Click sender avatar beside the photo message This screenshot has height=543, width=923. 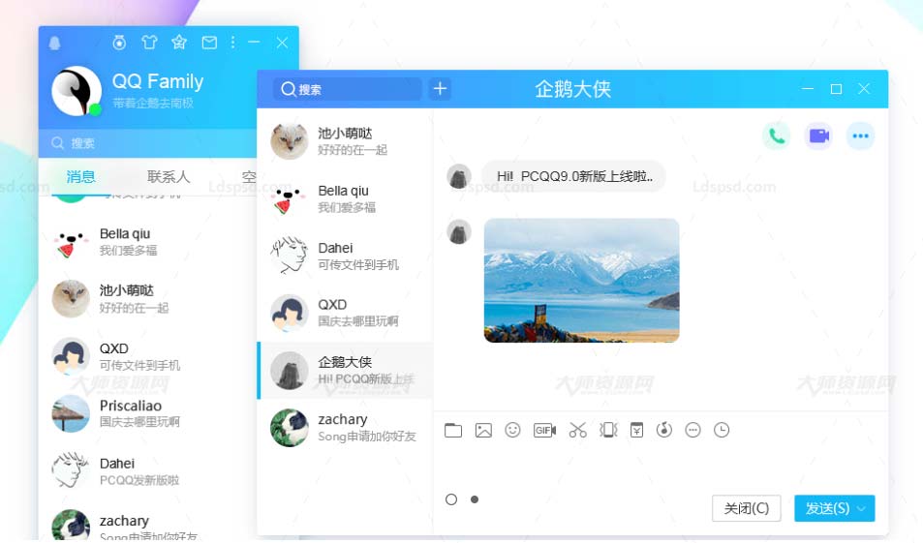pos(459,231)
